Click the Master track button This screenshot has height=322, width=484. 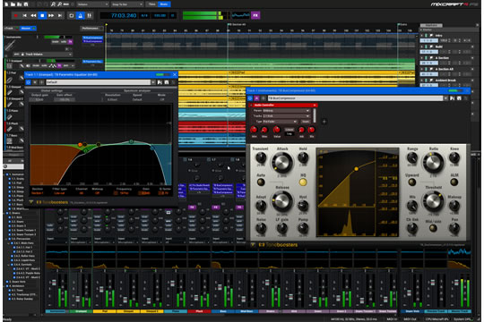[x=27, y=29]
